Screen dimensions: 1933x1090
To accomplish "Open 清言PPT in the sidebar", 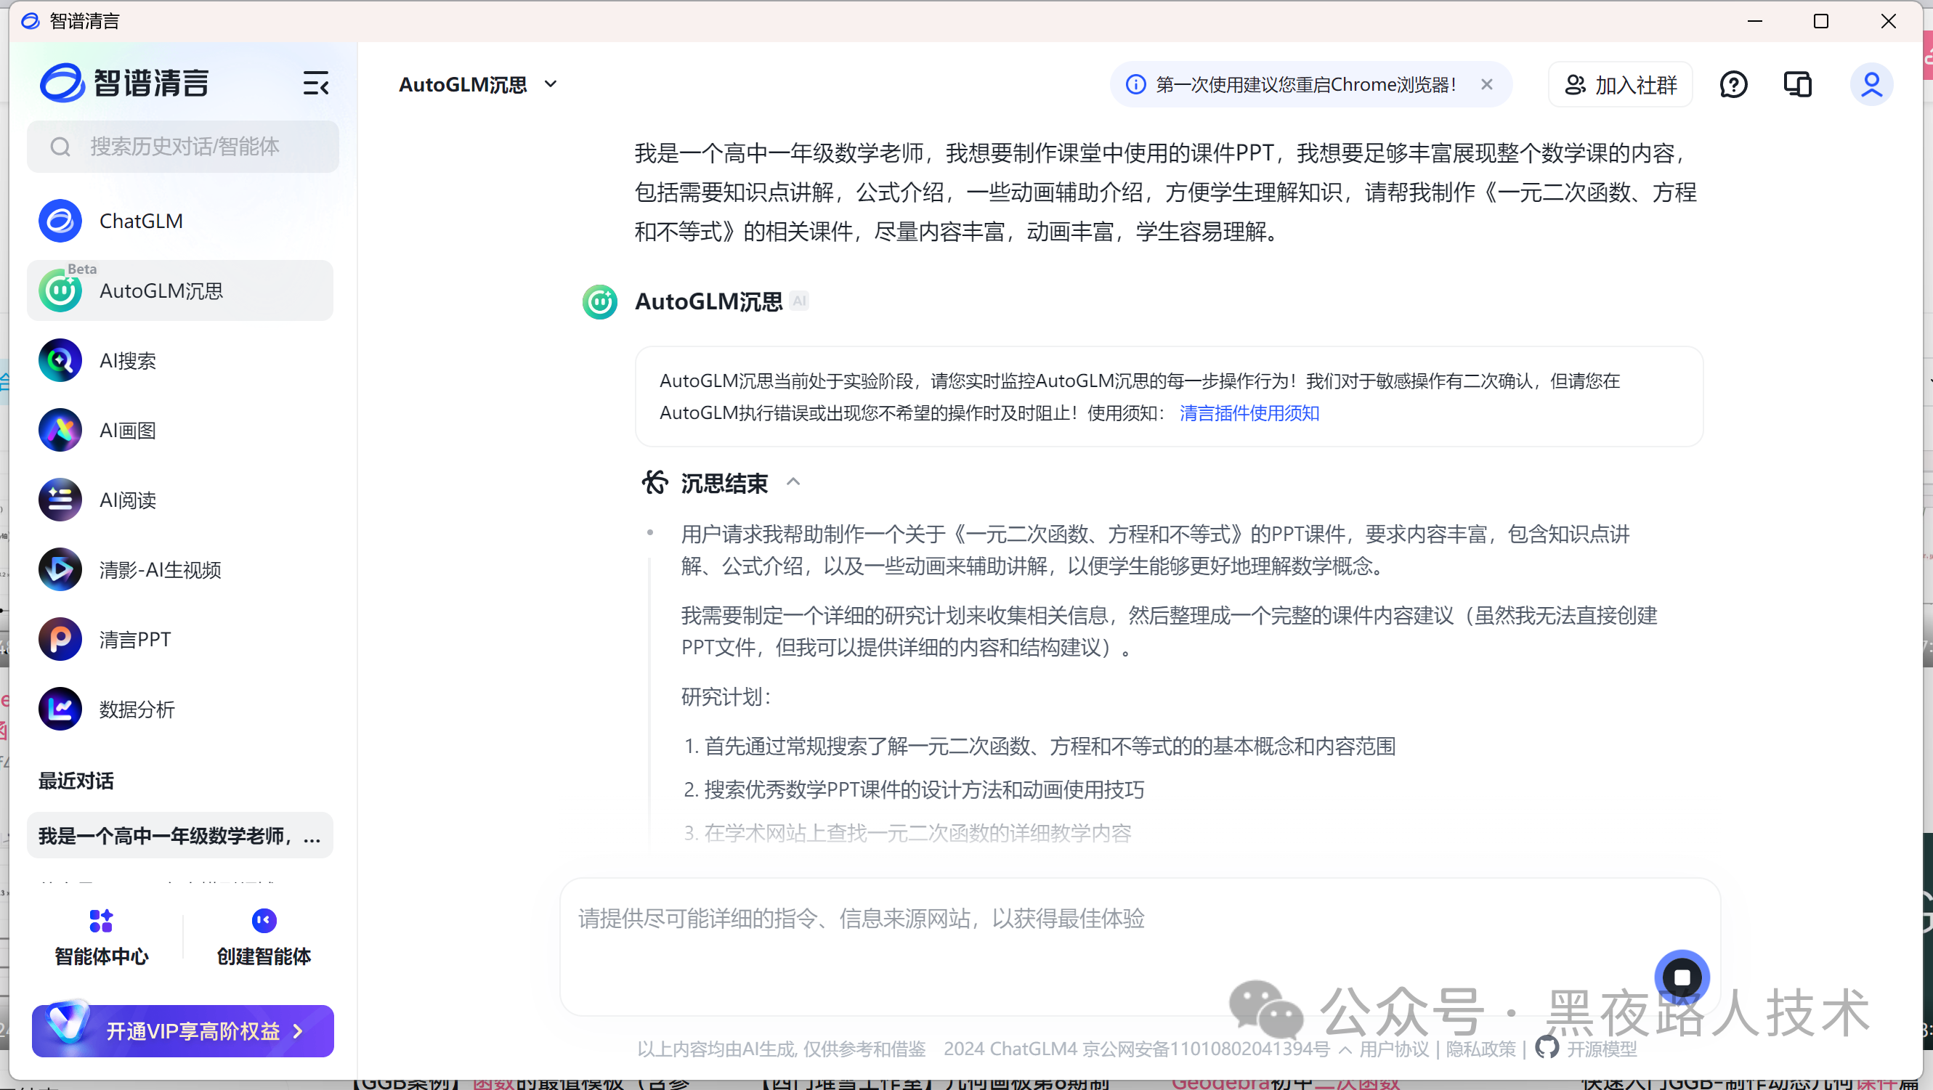I will tap(134, 639).
